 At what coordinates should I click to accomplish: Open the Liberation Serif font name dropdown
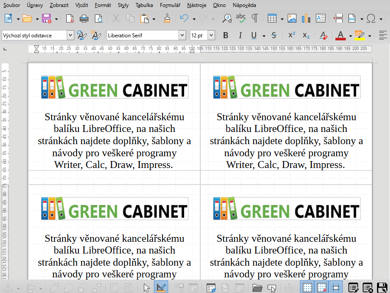(x=182, y=36)
